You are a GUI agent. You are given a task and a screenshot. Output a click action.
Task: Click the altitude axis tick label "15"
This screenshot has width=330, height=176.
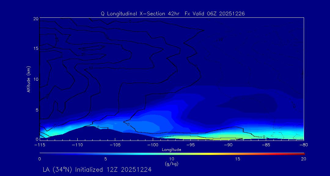pyautogui.click(x=36, y=48)
